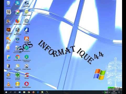Open the yellow mail folder shortcut
Image resolution: width=126 pixels, height=94 pixels.
click(18, 66)
